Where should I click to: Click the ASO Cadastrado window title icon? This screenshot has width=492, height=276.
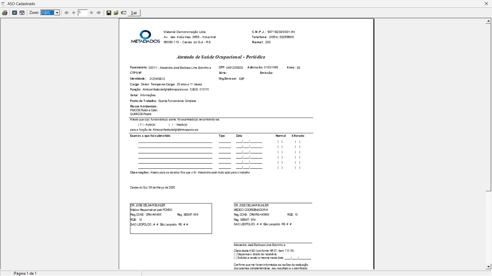click(3, 4)
